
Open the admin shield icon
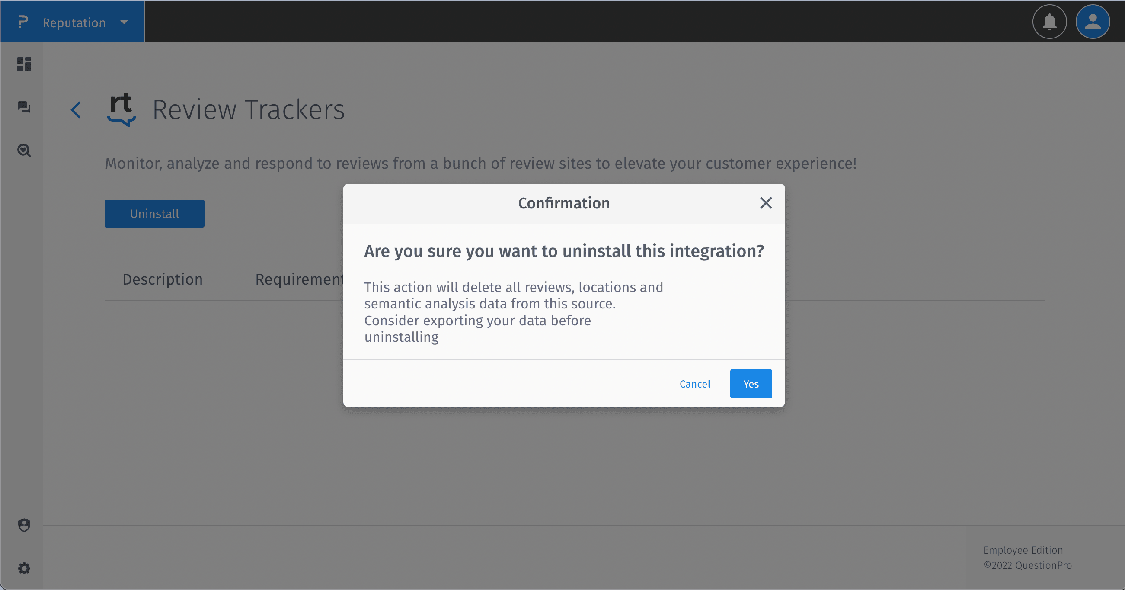tap(24, 525)
